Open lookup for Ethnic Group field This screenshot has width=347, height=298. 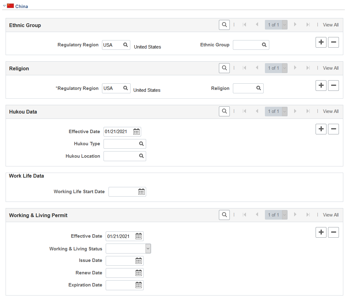[264, 45]
